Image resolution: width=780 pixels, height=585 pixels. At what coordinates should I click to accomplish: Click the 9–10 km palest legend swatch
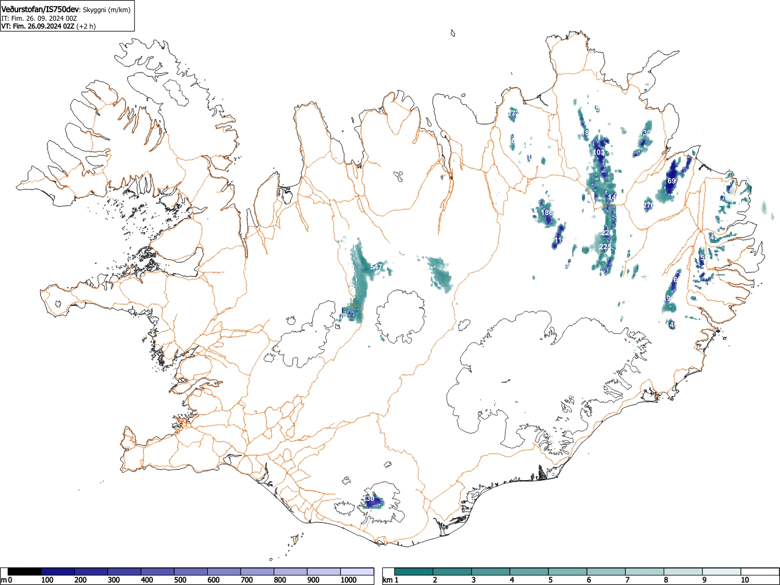coord(723,572)
